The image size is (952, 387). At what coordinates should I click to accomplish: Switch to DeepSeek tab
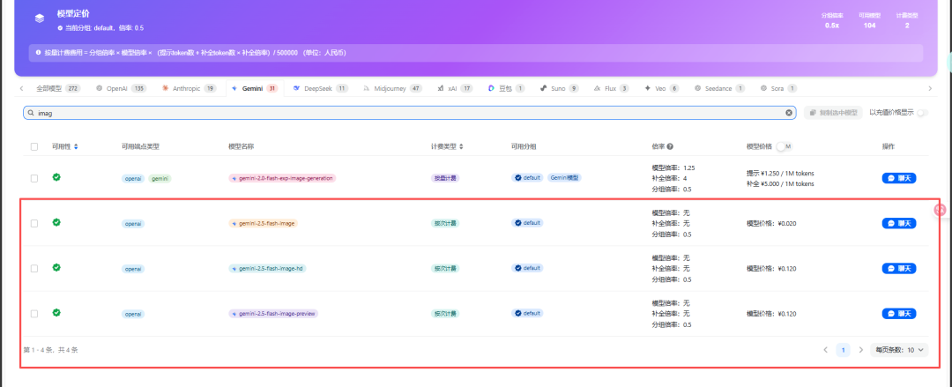tap(321, 88)
